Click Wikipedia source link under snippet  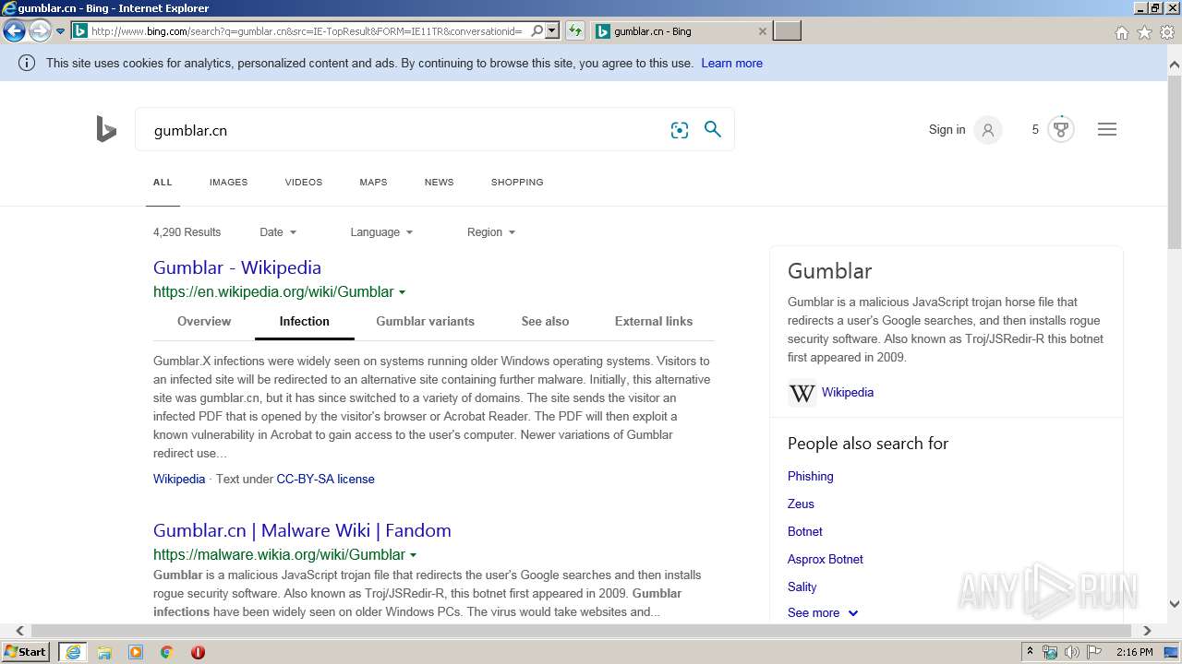click(179, 479)
